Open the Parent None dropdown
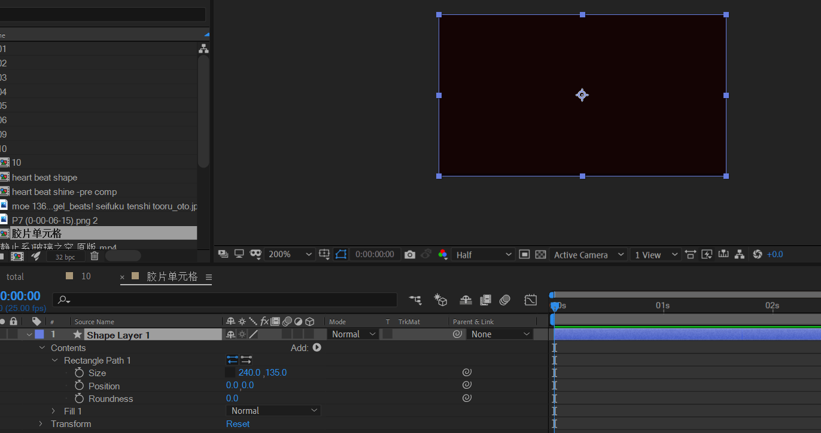The image size is (821, 433). (x=500, y=334)
